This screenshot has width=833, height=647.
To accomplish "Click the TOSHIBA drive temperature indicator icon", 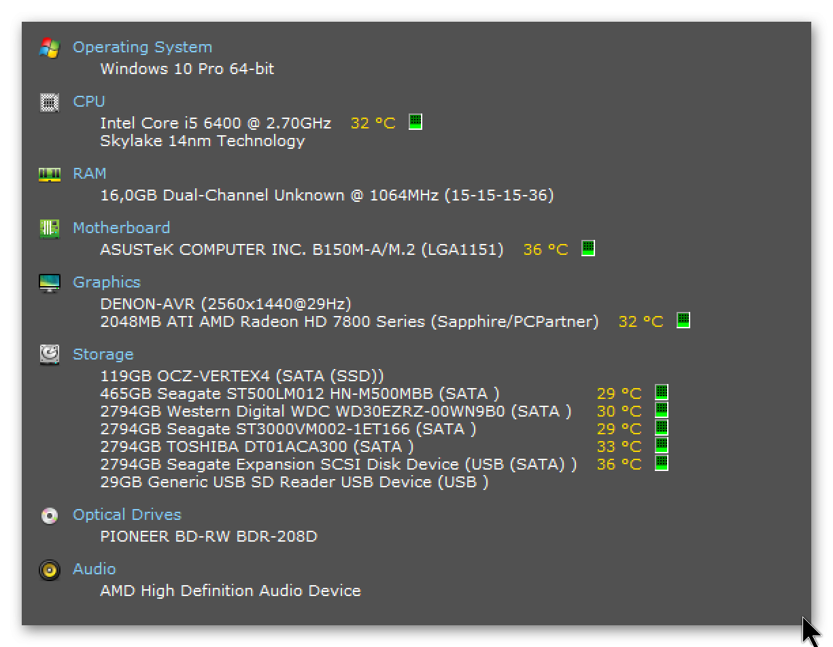I will click(x=661, y=446).
